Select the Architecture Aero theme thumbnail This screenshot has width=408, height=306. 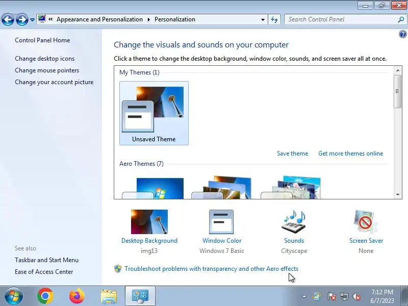pyautogui.click(x=221, y=188)
